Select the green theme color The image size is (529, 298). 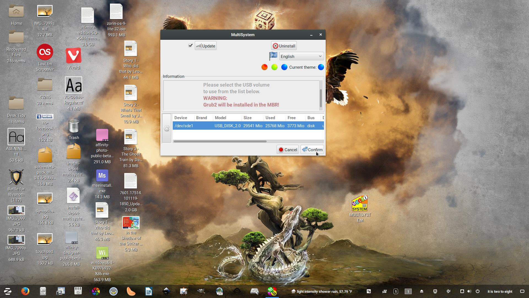click(x=274, y=67)
